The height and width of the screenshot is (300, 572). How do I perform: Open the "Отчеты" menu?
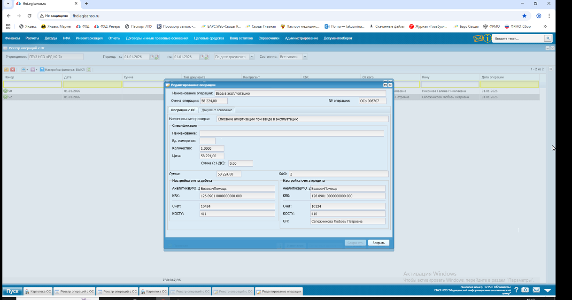point(114,38)
